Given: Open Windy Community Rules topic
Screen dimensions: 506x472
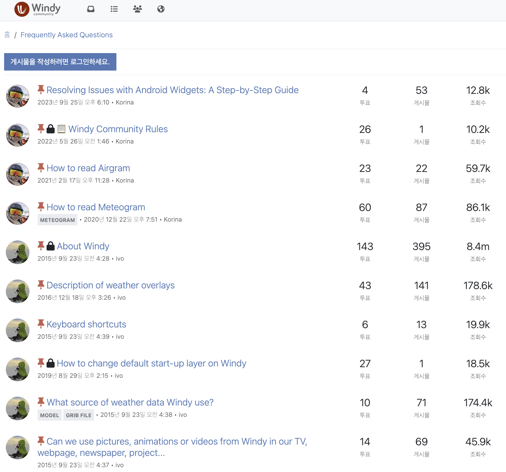Looking at the screenshot, I should [x=118, y=129].
